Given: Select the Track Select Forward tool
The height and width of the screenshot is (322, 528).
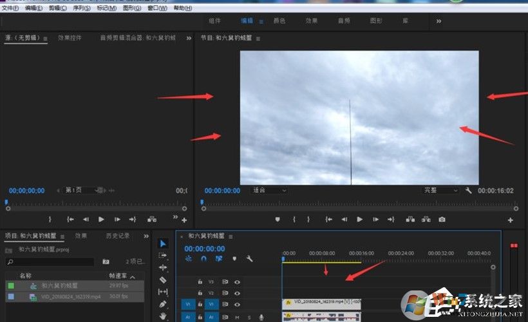Looking at the screenshot, I should pyautogui.click(x=163, y=256).
